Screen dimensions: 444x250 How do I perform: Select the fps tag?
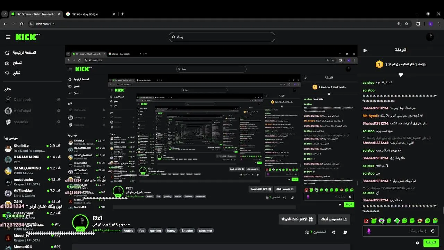pos(142,231)
